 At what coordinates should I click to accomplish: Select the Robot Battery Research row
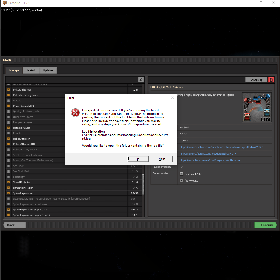coord(35,150)
